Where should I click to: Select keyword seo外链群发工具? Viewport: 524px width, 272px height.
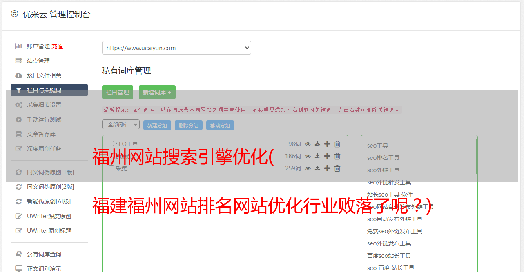(x=389, y=182)
